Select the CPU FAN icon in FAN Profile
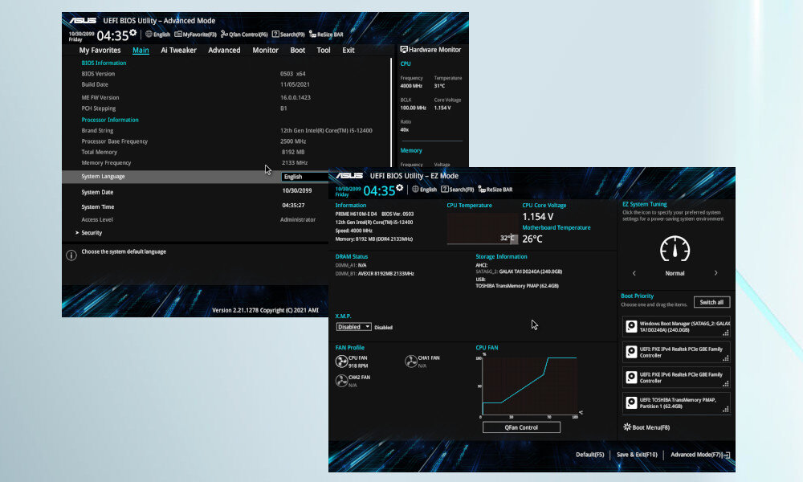 (341, 361)
